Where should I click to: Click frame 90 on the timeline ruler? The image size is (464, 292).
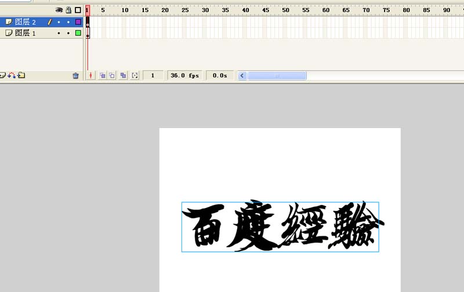pyautogui.click(x=447, y=10)
